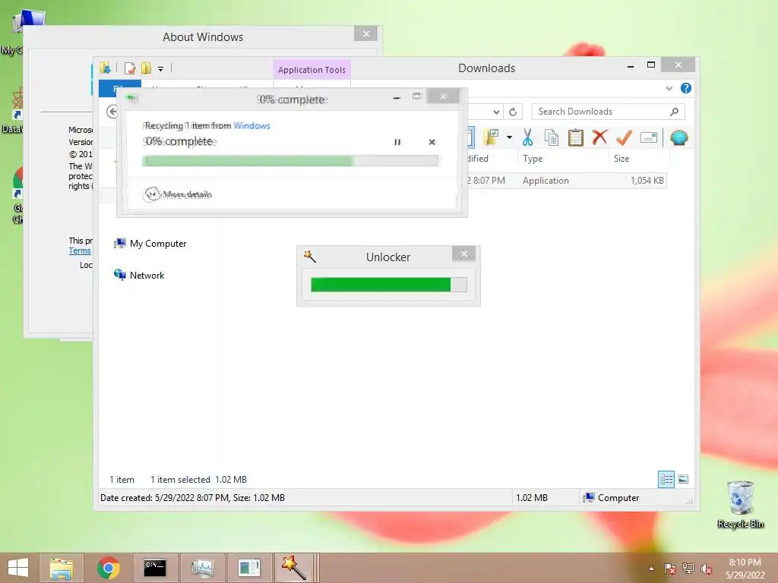This screenshot has width=778, height=583.
Task: Open the Windows Start button
Action: pyautogui.click(x=18, y=568)
